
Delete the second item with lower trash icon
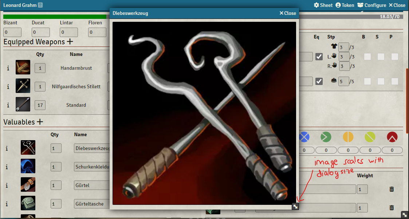point(392,207)
